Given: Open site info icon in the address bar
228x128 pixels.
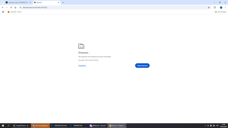Looking at the screenshot, I should (x=21, y=7).
